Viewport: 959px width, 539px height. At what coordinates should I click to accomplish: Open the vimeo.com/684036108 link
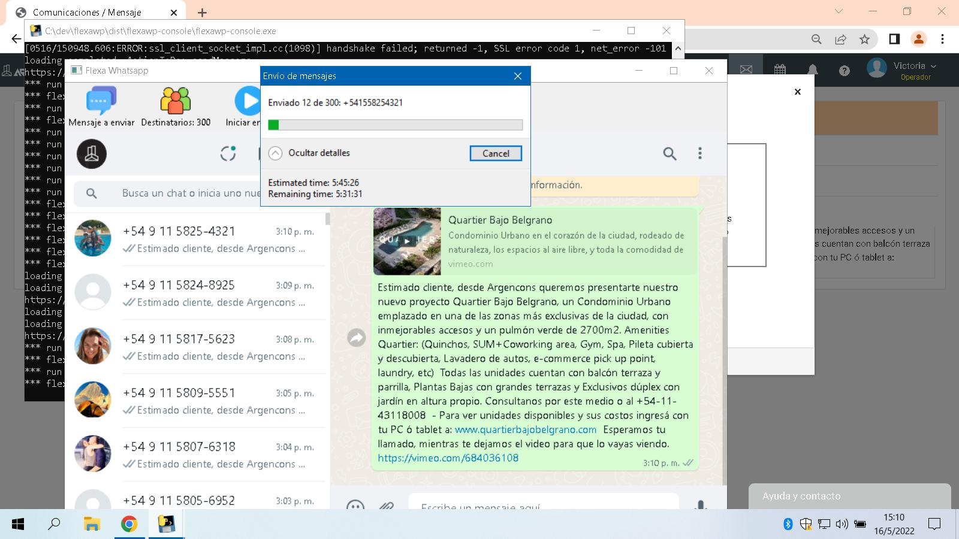(448, 458)
